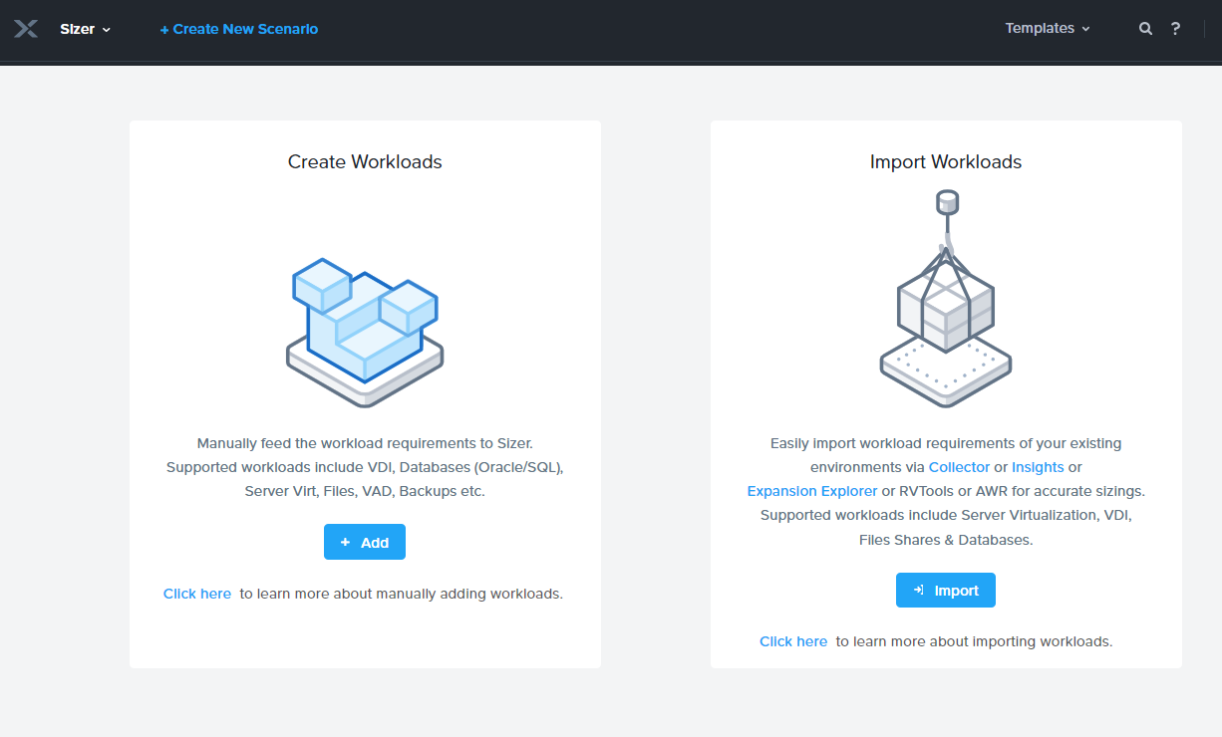Click the Add button
1222x737 pixels.
(x=365, y=542)
